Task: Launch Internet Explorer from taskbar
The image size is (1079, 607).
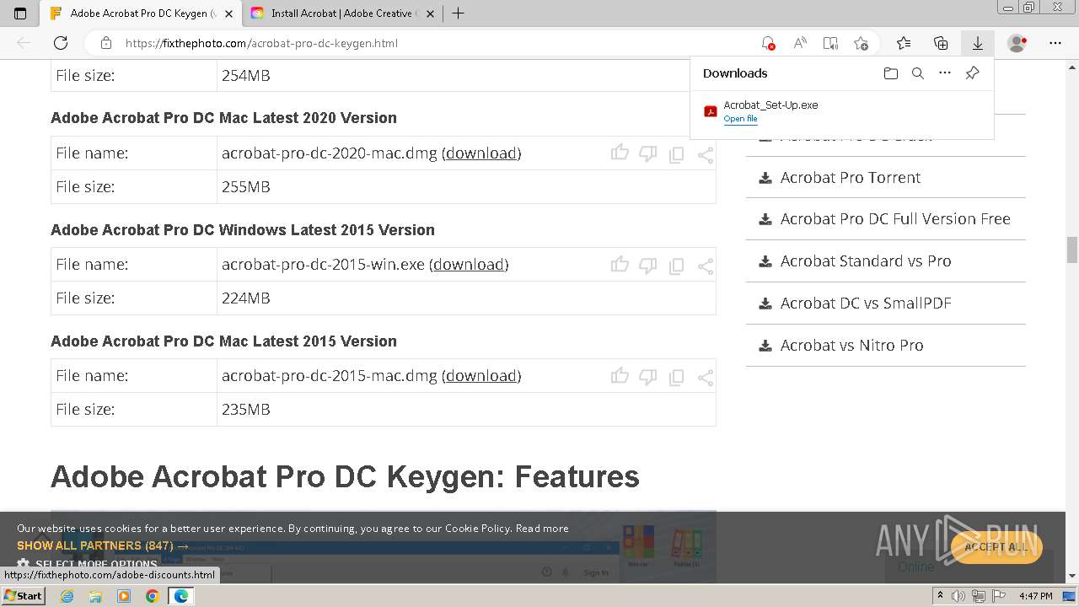Action: pos(67,596)
